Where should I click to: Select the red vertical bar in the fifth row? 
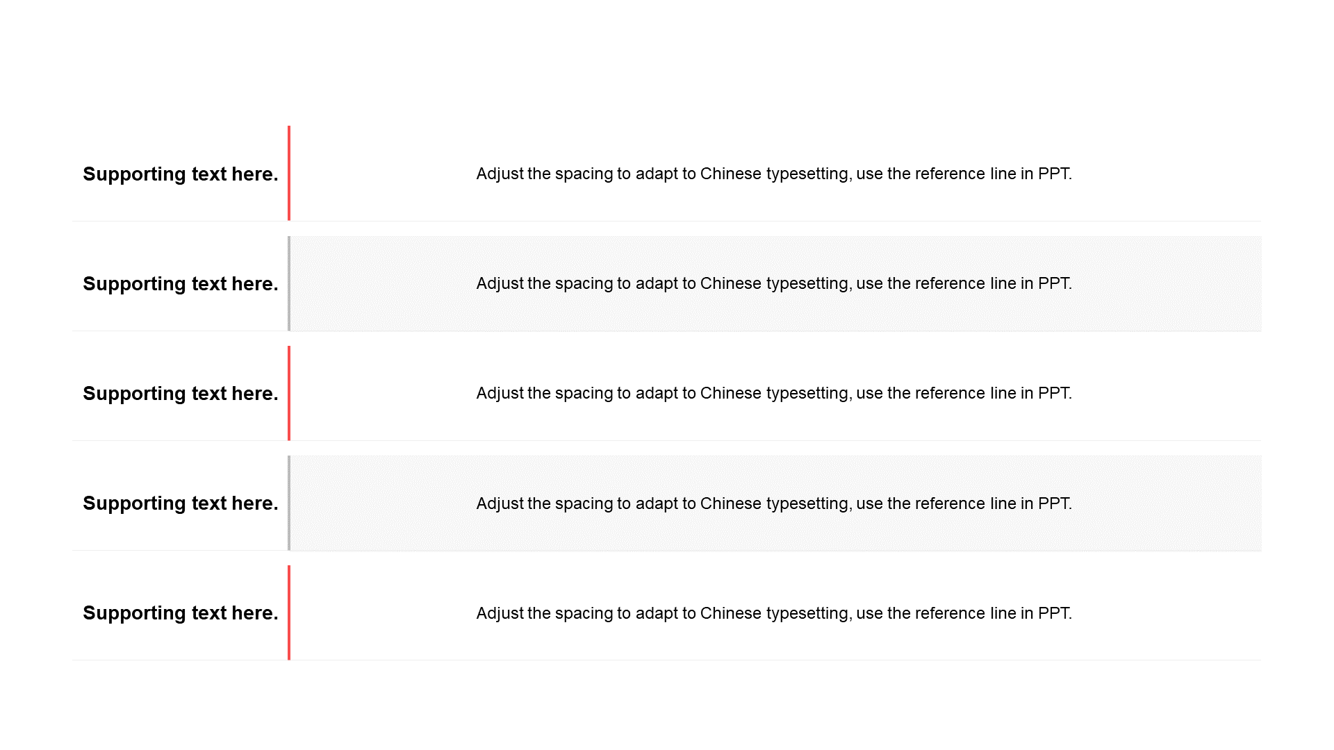(x=289, y=612)
